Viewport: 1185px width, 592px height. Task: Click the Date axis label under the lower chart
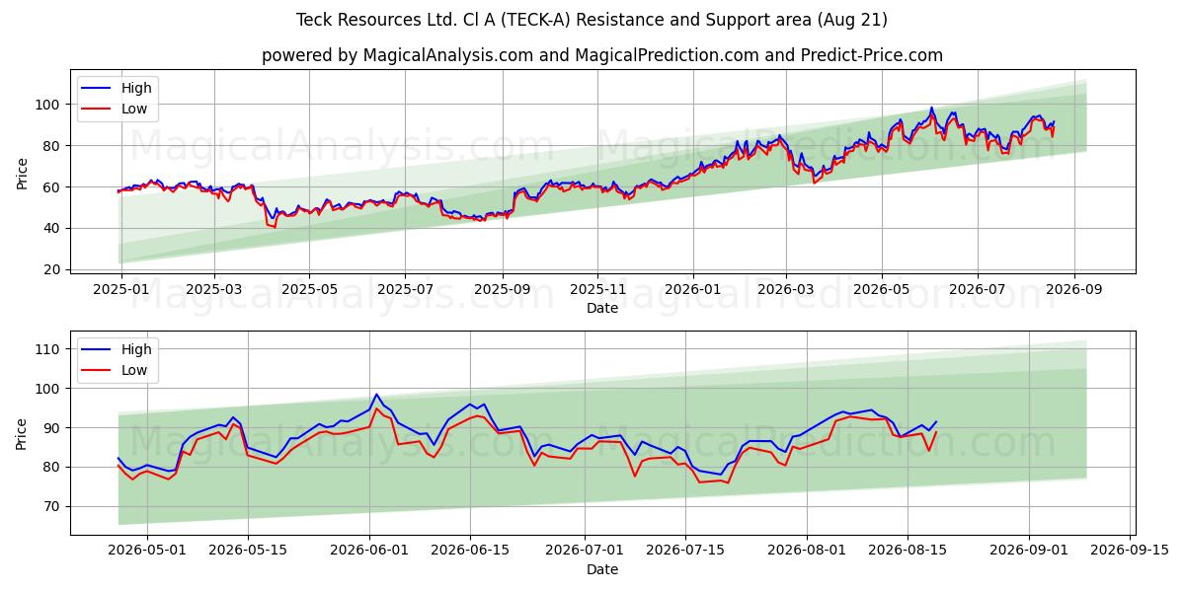point(602,569)
